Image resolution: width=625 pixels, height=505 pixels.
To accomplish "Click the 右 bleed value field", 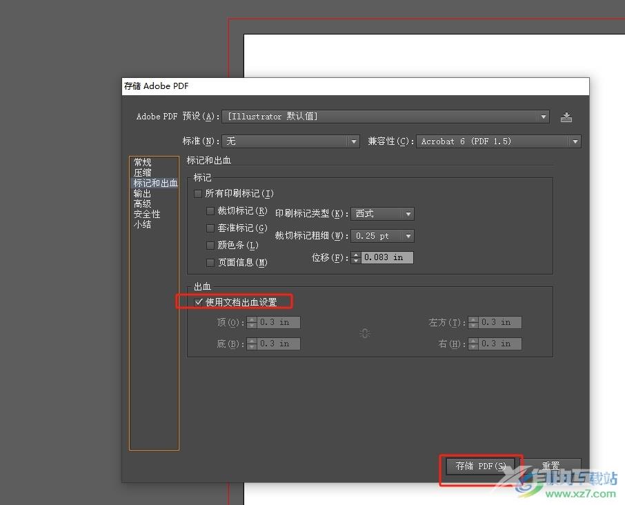I will (500, 344).
